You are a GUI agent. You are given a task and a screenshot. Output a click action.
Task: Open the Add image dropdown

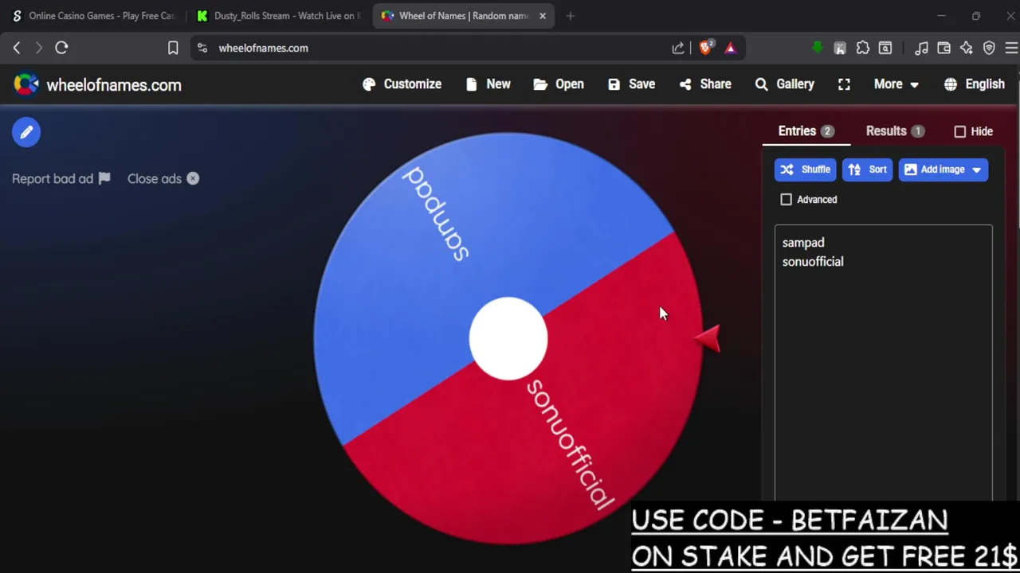click(x=943, y=170)
